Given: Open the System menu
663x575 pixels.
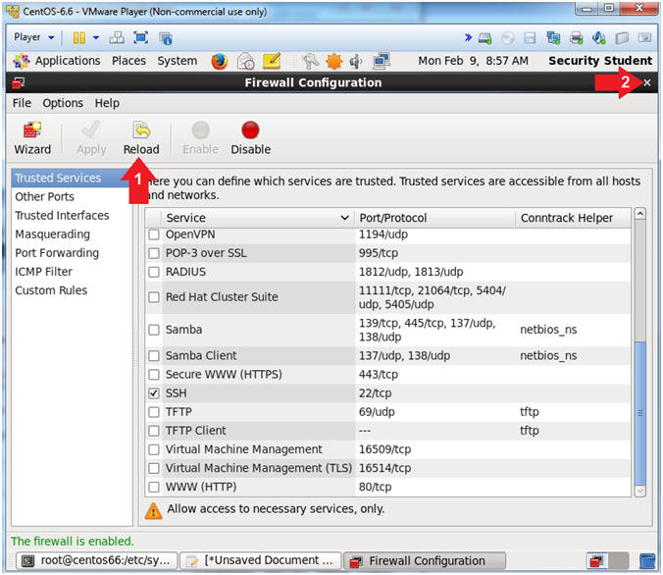Looking at the screenshot, I should pos(178,61).
